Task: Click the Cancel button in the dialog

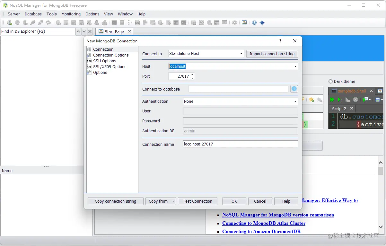Action: [x=260, y=201]
